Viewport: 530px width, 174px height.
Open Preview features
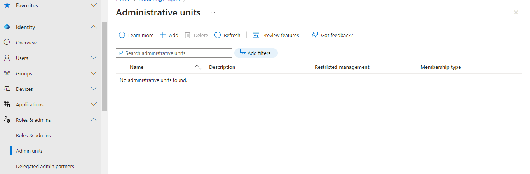276,35
